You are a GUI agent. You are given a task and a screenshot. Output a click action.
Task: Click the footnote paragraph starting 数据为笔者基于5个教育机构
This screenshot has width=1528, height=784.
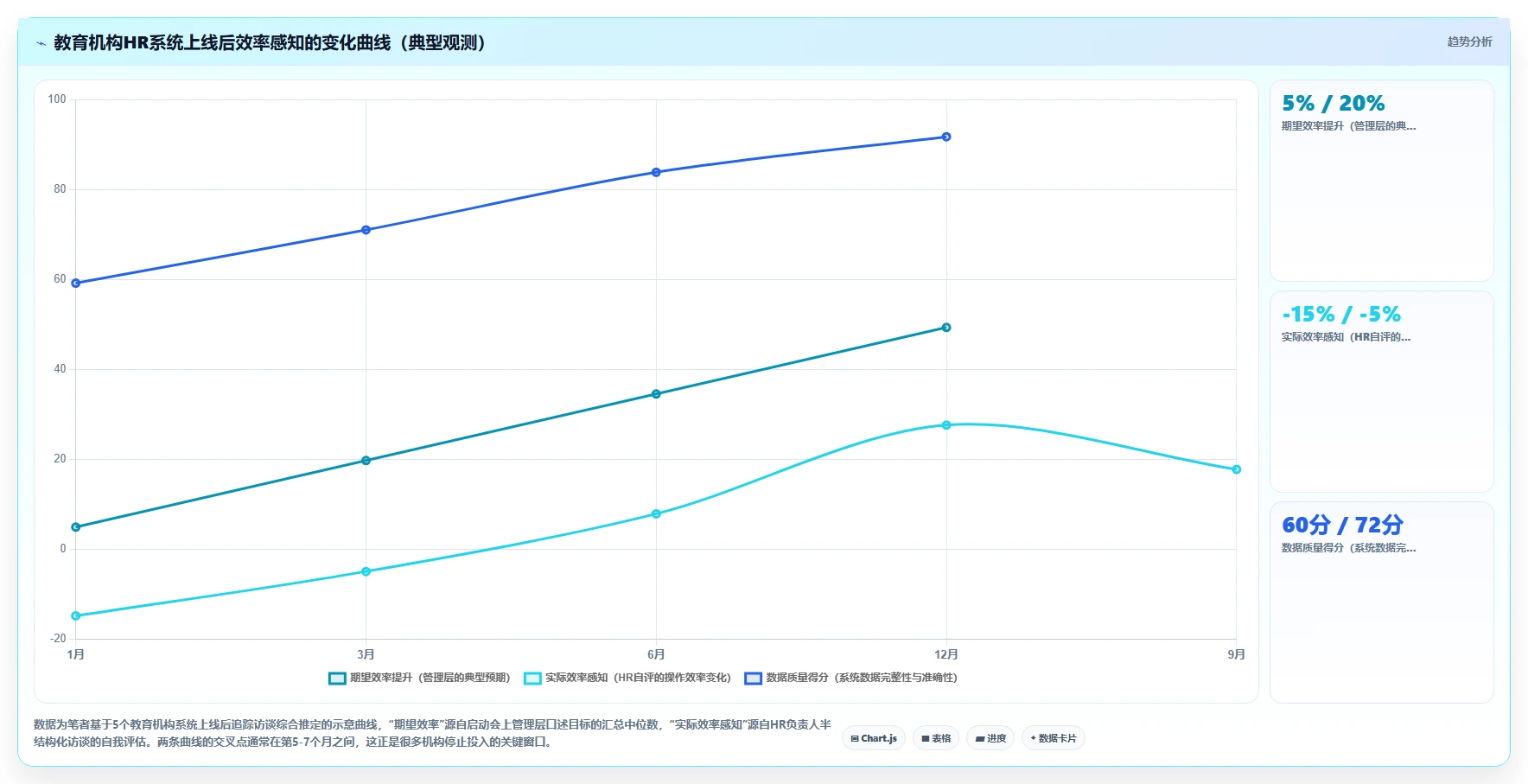point(432,733)
